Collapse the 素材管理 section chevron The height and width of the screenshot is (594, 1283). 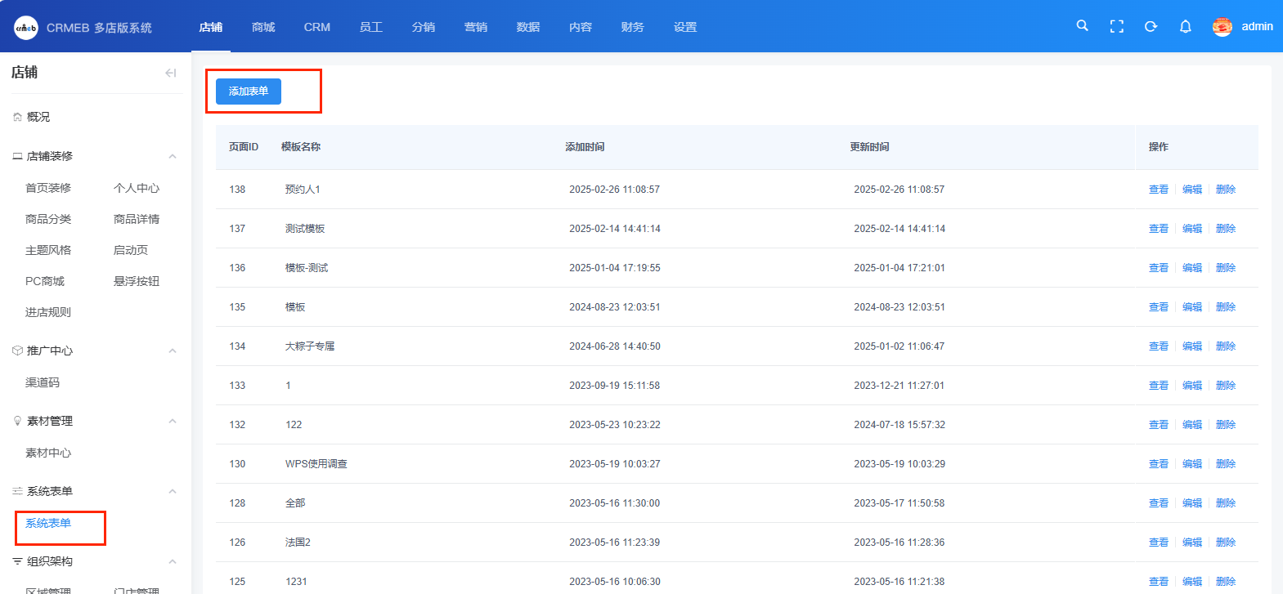[x=173, y=421]
